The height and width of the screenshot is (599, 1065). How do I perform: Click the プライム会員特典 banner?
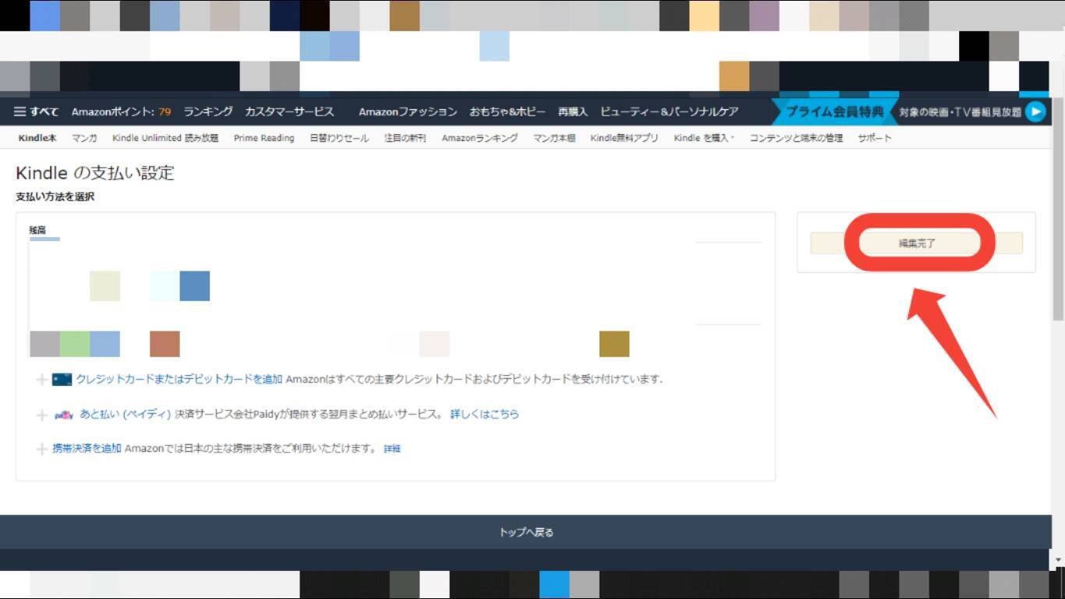834,112
